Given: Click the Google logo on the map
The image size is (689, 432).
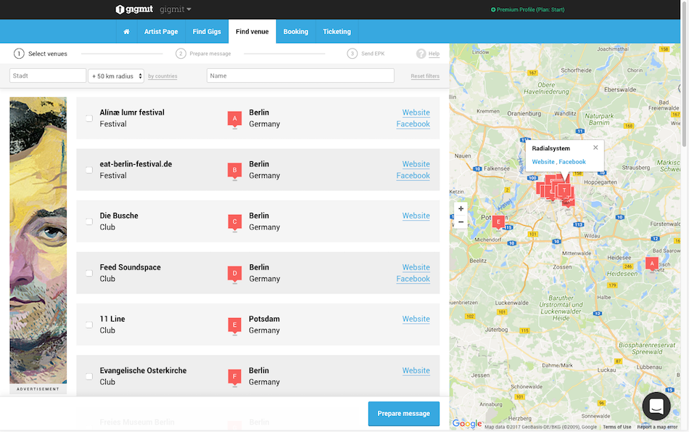Looking at the screenshot, I should point(467,423).
